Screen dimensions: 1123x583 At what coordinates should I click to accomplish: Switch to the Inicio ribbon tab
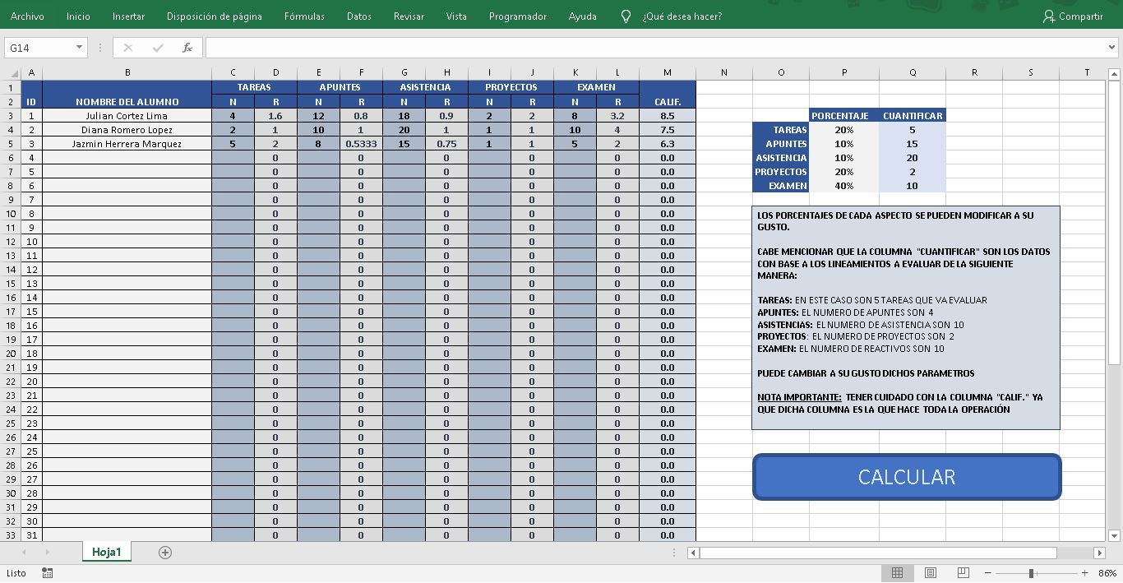coord(78,16)
